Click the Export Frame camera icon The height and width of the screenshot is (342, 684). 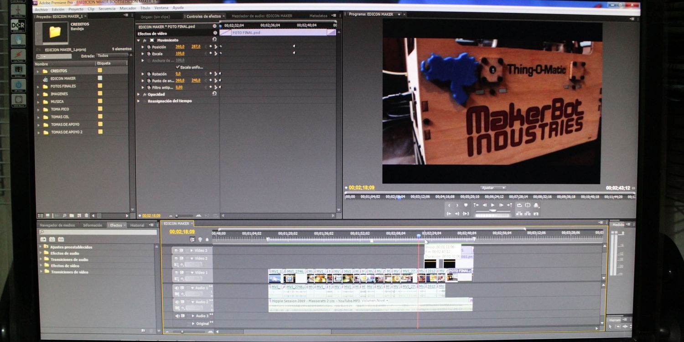pos(536,214)
